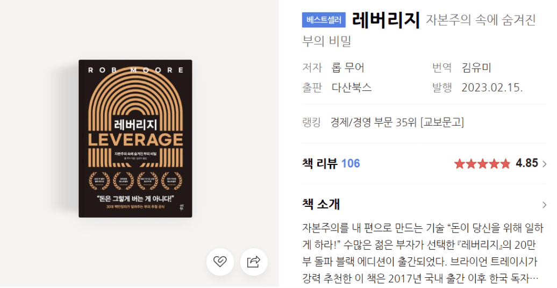Click the book description paragraph
Viewport: 557px width, 288px height.
(x=423, y=253)
